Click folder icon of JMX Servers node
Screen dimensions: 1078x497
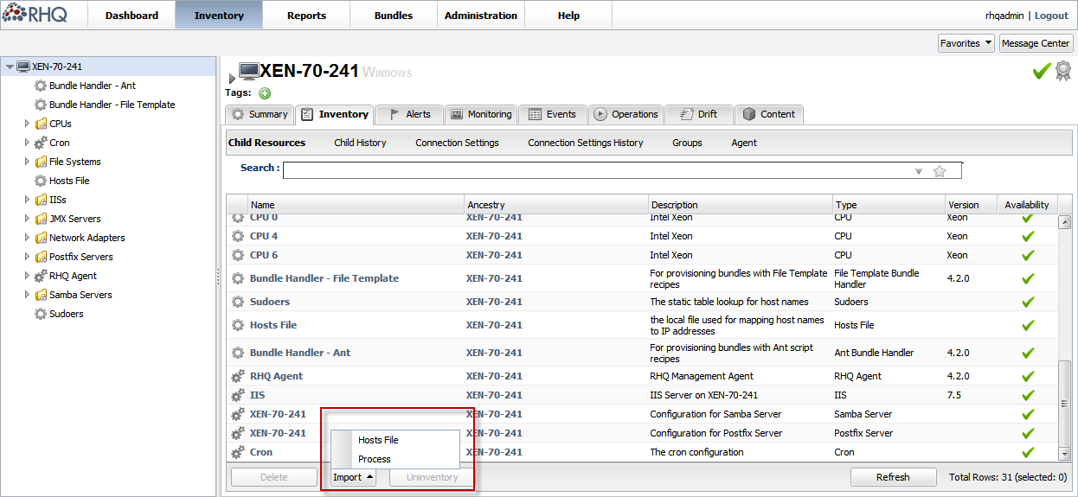tap(40, 219)
